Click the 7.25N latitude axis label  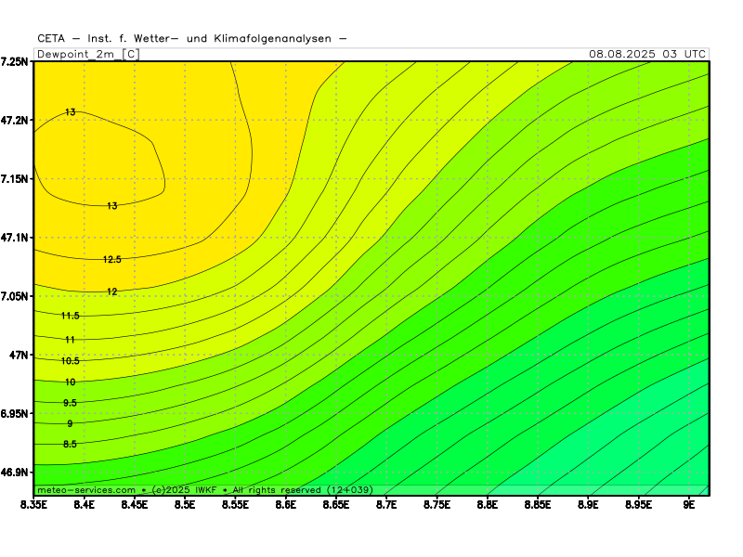pos(15,61)
